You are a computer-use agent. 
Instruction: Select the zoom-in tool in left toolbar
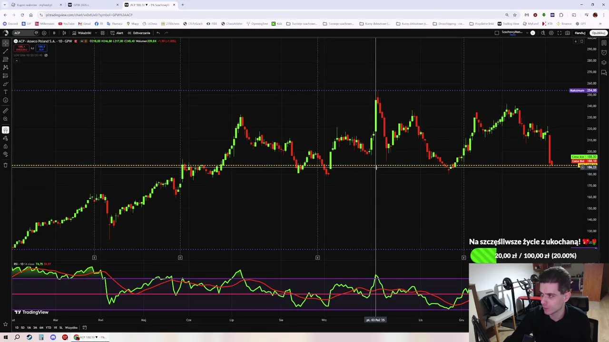[6, 119]
